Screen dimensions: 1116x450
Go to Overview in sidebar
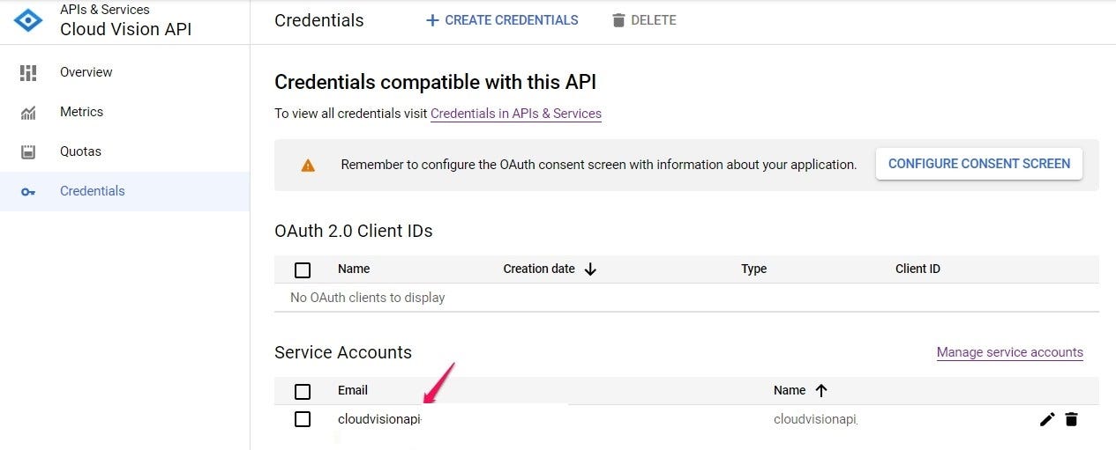86,72
